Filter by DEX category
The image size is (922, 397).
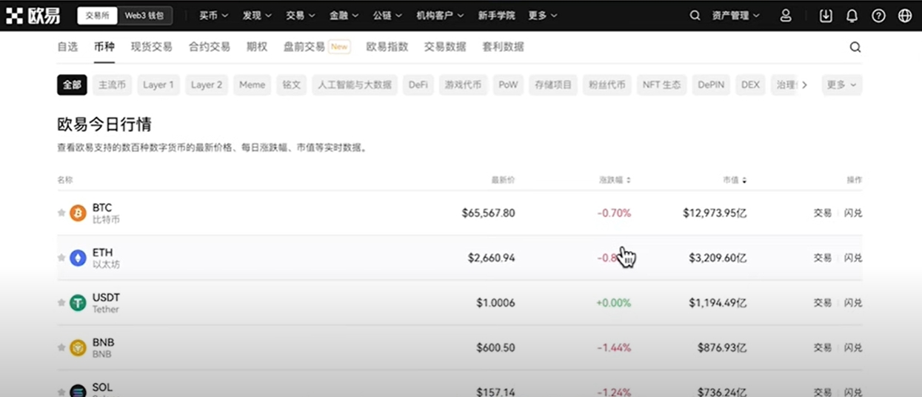coord(751,85)
